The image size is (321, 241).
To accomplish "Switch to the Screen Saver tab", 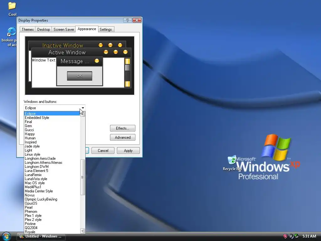I will pyautogui.click(x=64, y=29).
